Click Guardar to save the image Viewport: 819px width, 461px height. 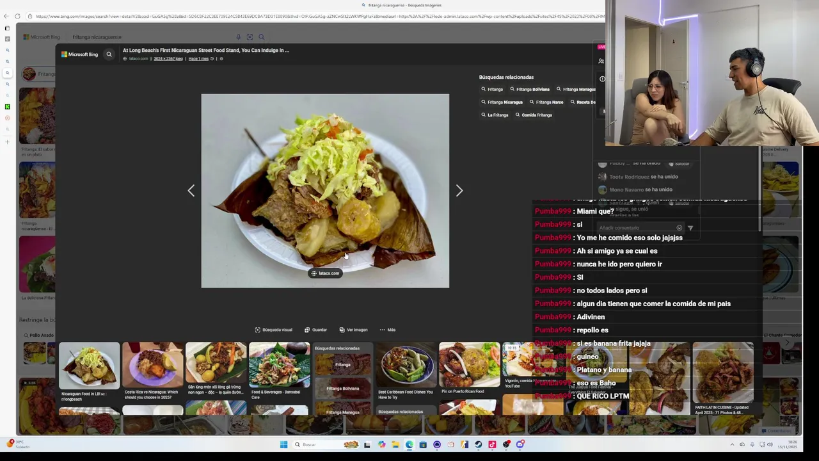click(316, 330)
